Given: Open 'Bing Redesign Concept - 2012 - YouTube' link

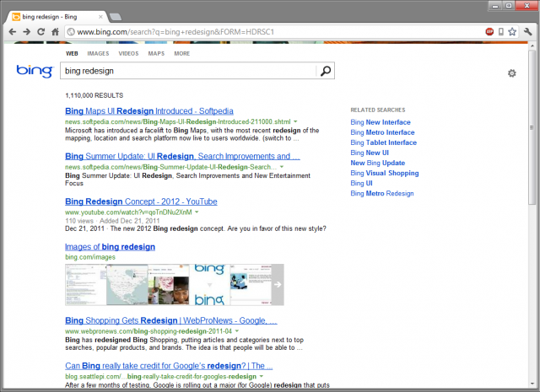Looking at the screenshot, I should (141, 201).
